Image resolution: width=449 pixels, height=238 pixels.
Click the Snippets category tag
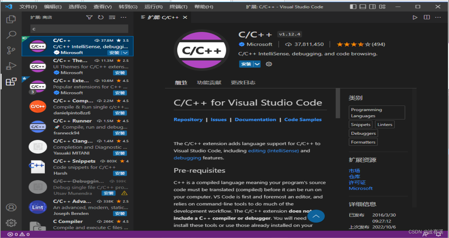(x=361, y=125)
